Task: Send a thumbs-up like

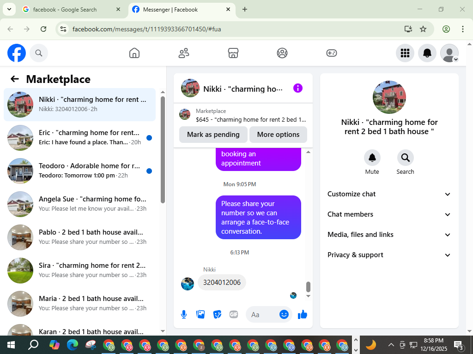Action: pos(302,314)
